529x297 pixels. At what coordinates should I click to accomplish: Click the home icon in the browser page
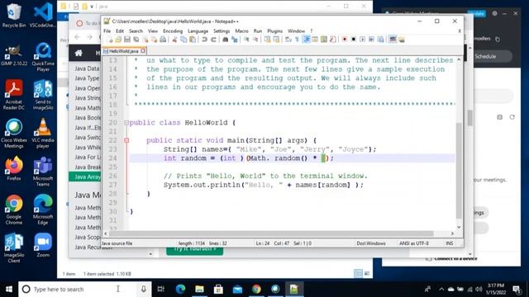click(x=79, y=53)
